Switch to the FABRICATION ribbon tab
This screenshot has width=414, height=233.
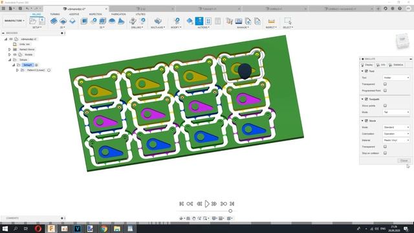click(118, 14)
